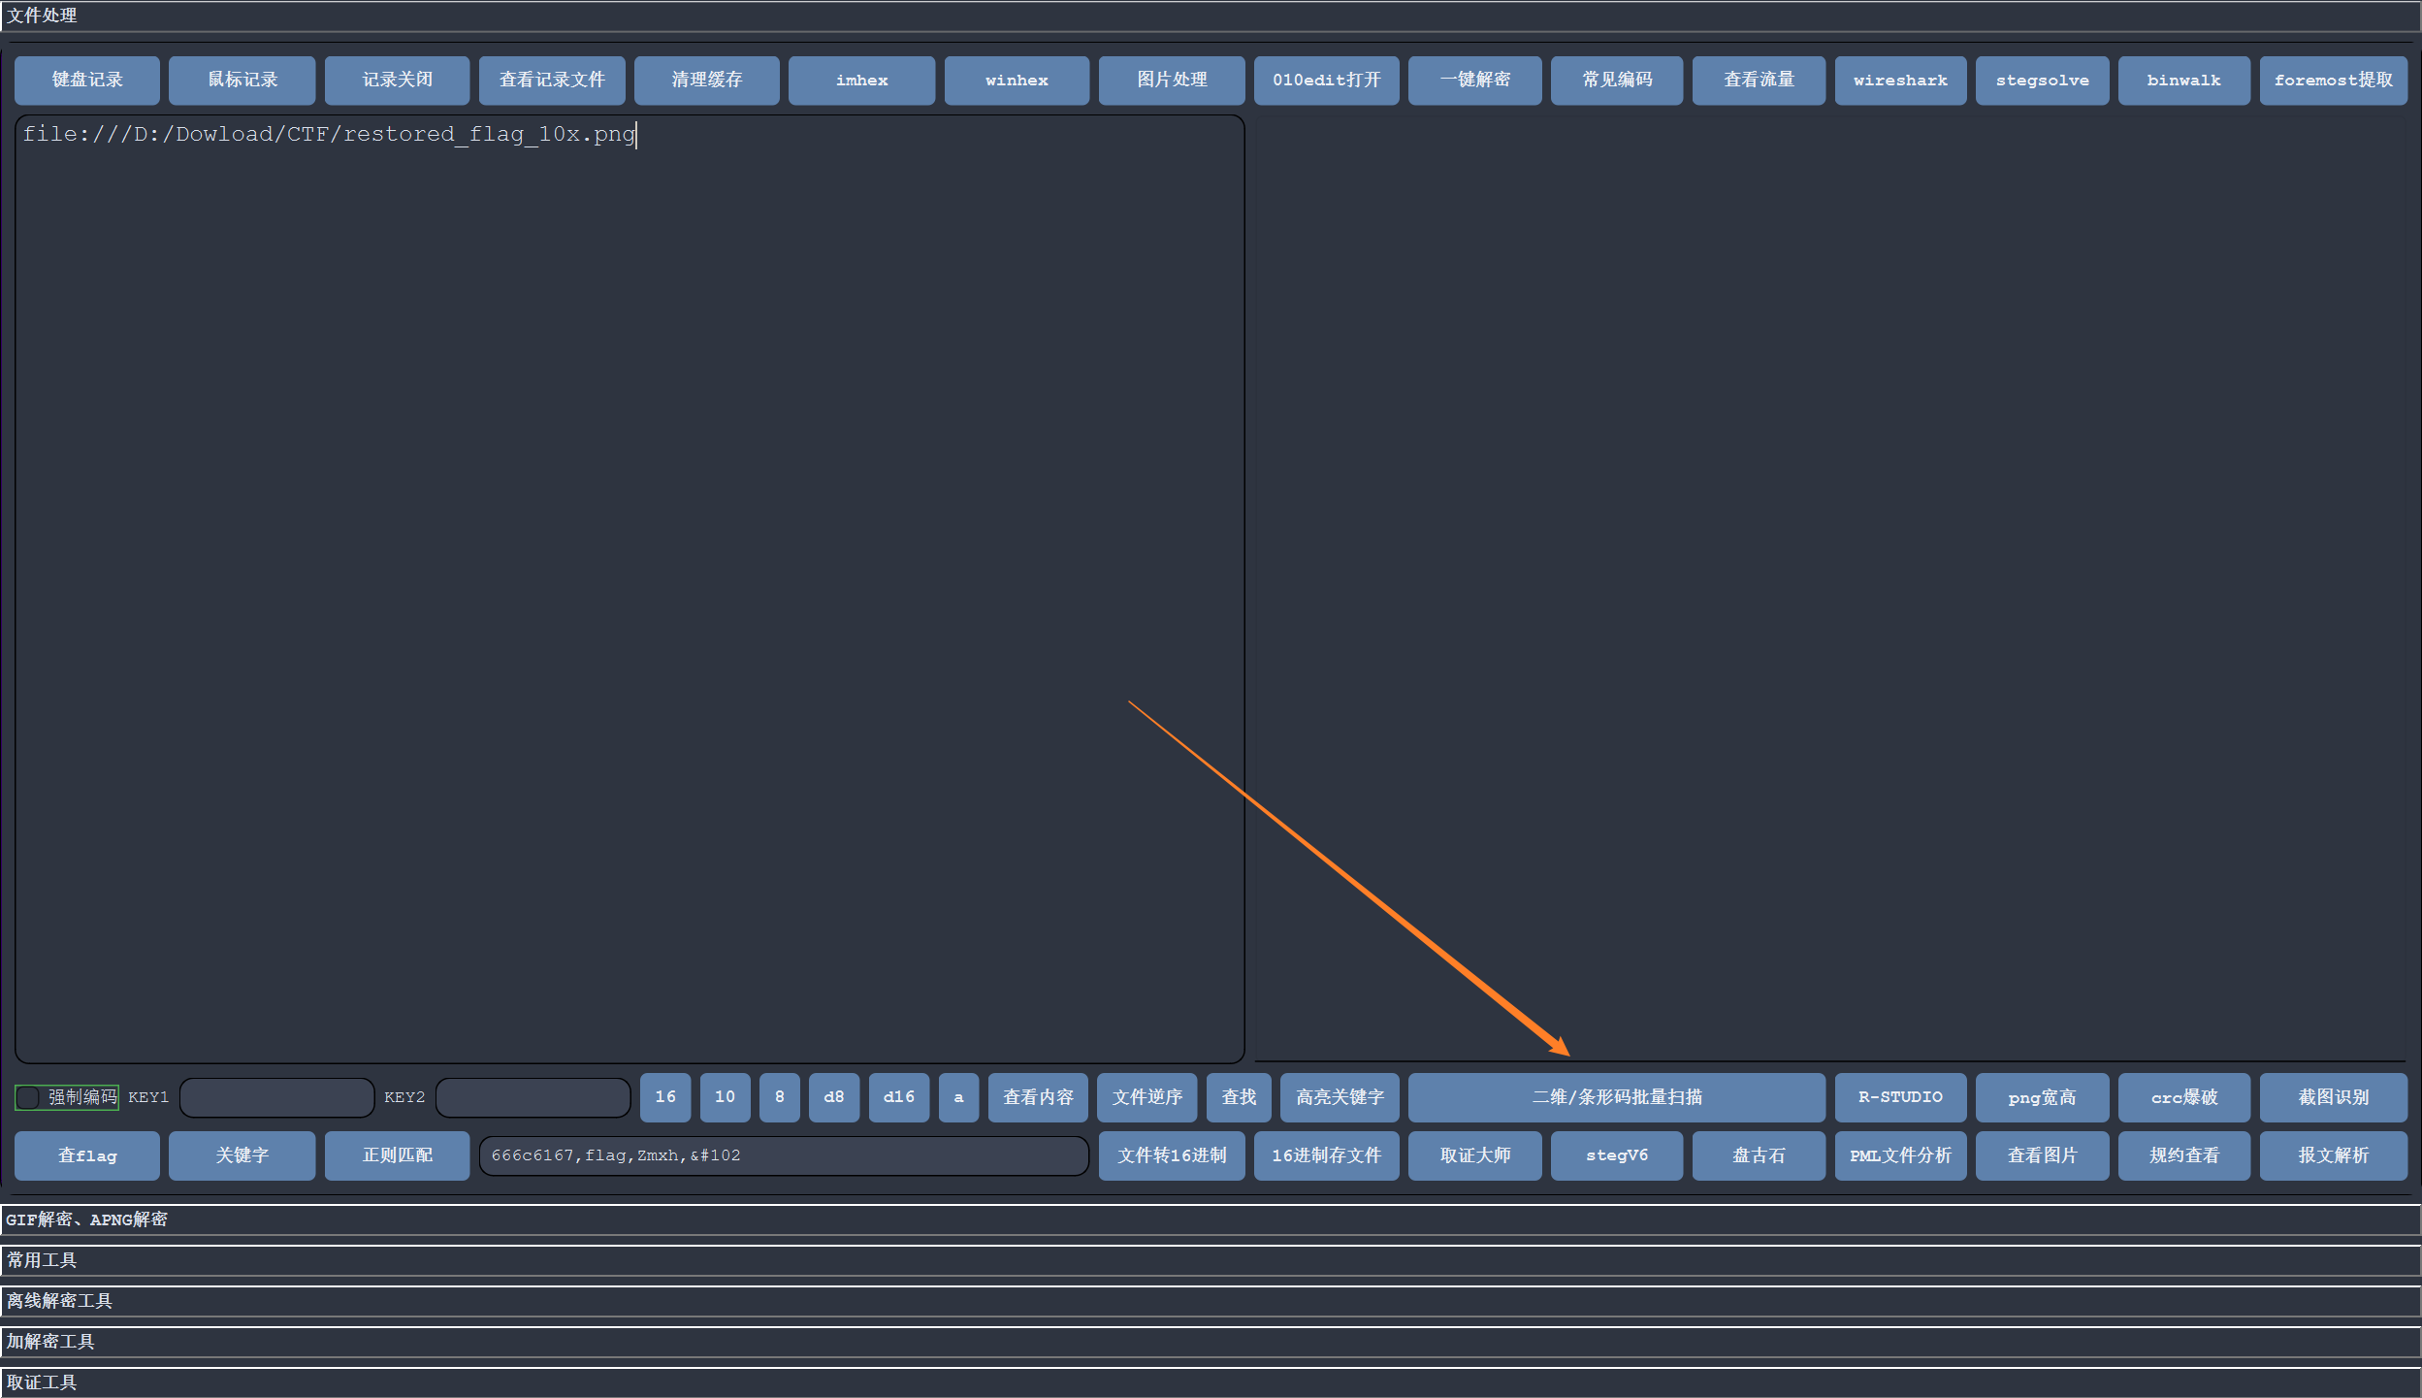The width and height of the screenshot is (2422, 1398).
Task: Expand the 加解密工具 section
Action: (1211, 1342)
